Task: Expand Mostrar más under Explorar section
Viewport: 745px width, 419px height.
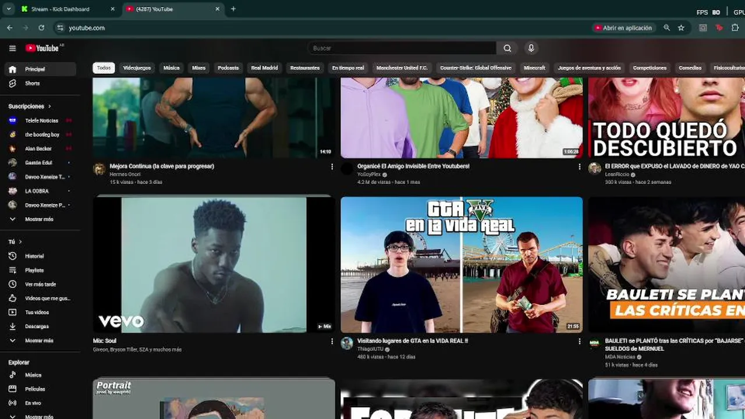Action: (x=38, y=416)
